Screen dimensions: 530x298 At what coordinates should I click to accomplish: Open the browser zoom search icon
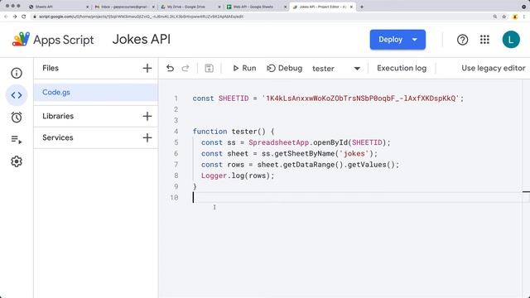click(x=495, y=17)
